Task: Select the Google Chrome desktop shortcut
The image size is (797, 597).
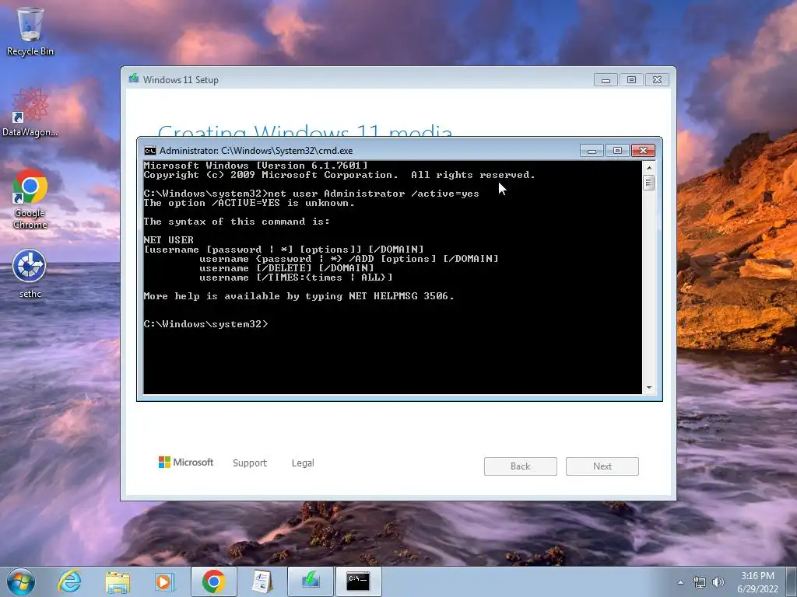Action: point(30,199)
